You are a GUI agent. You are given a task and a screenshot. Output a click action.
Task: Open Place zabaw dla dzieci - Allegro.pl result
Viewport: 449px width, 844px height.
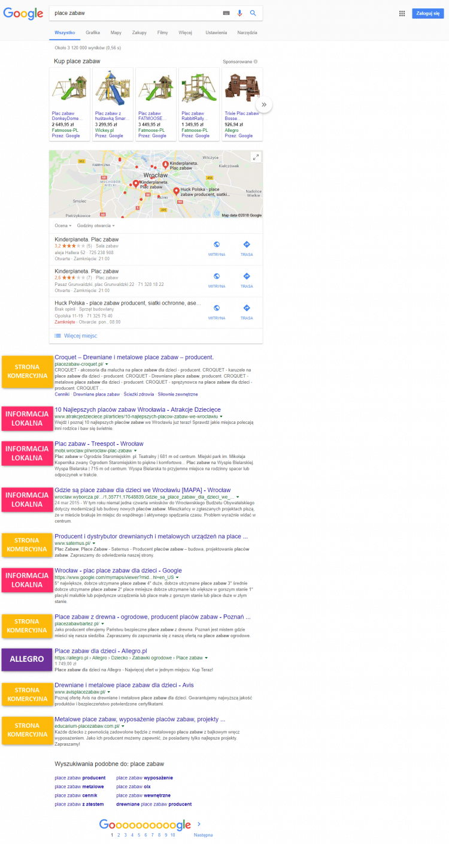(x=101, y=650)
